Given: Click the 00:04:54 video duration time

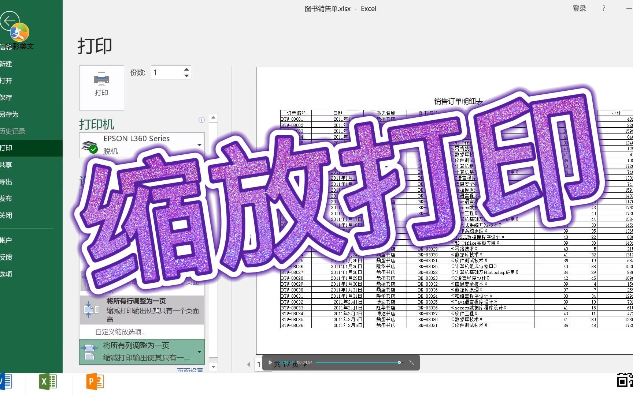Looking at the screenshot, I should point(305,362).
